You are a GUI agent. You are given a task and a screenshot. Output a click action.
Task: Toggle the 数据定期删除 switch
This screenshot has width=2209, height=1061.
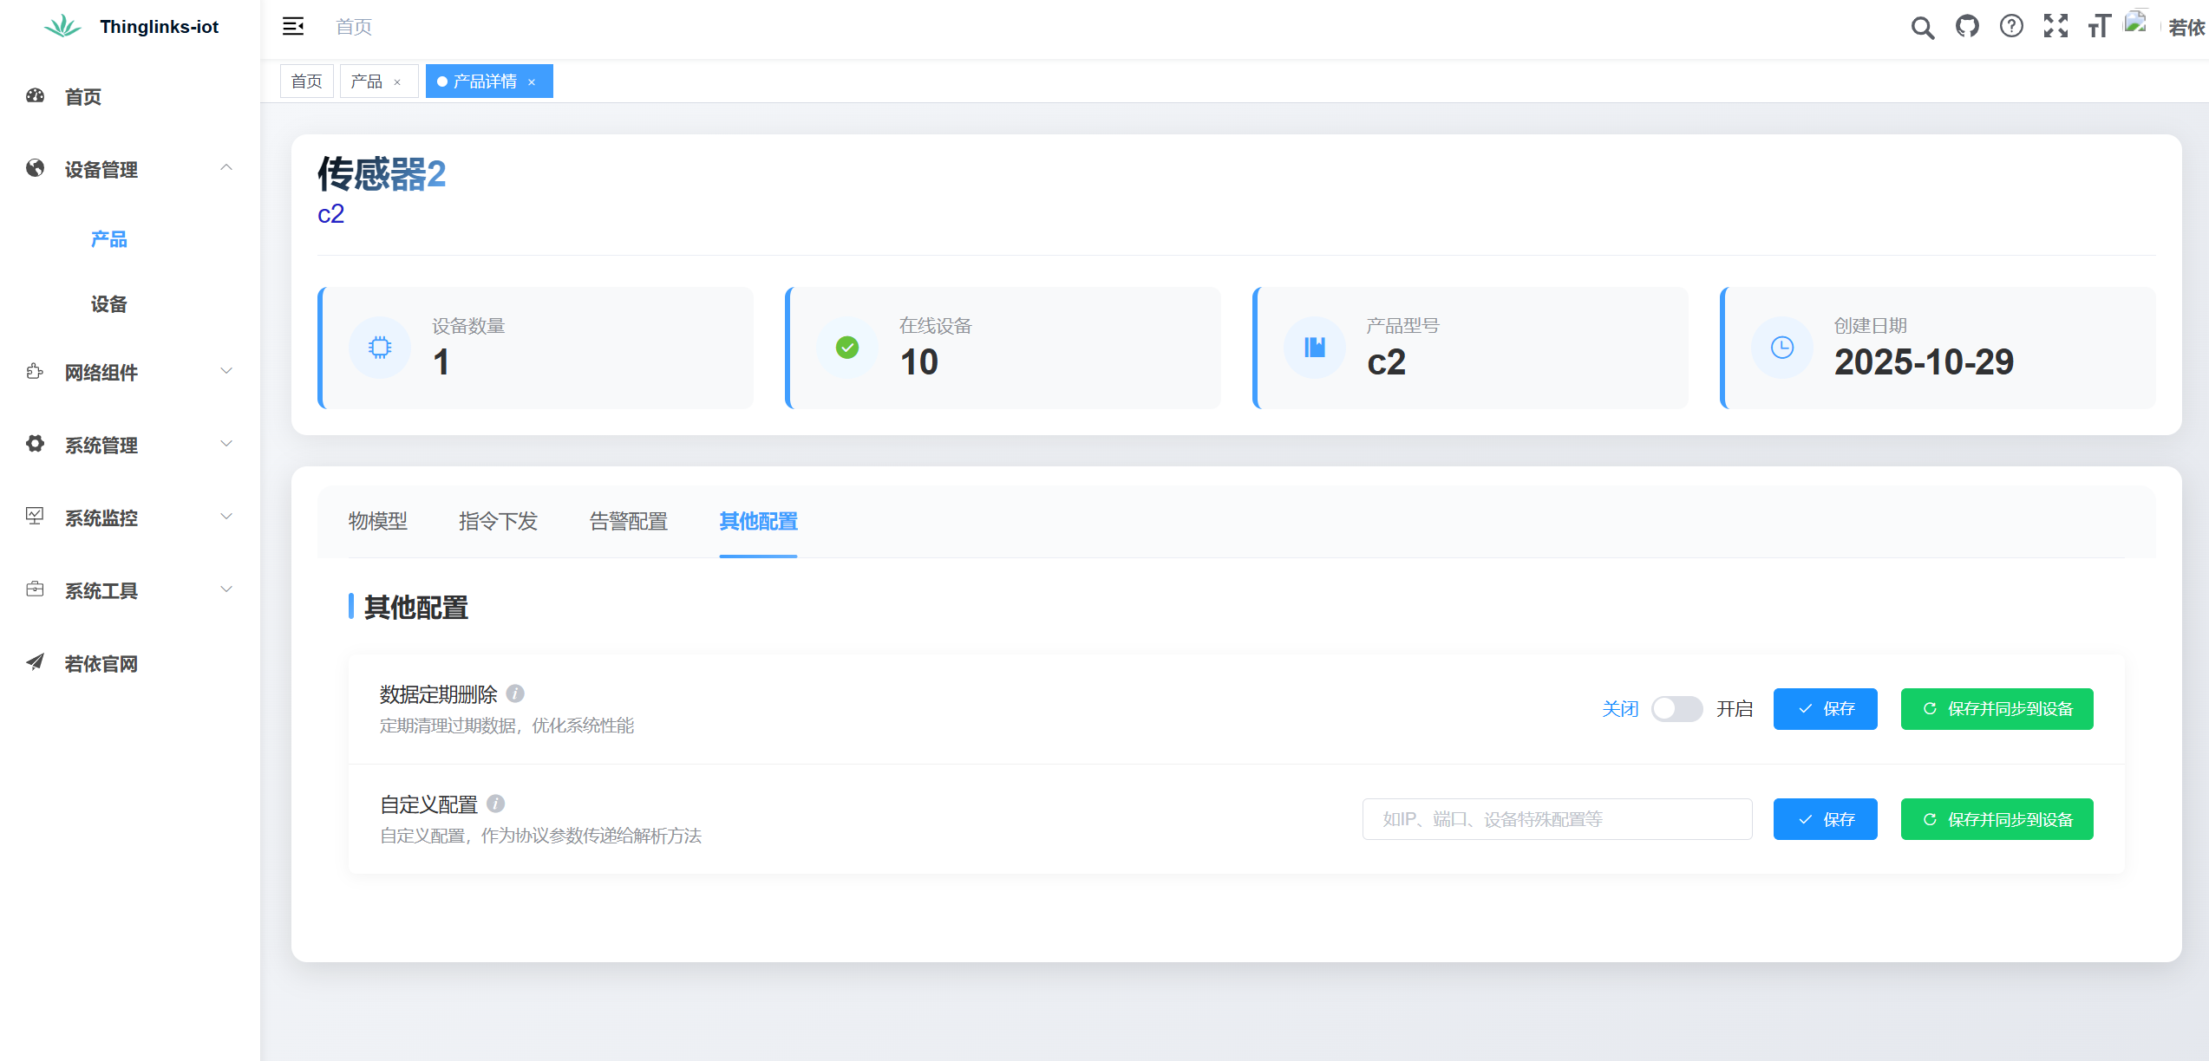coord(1676,709)
